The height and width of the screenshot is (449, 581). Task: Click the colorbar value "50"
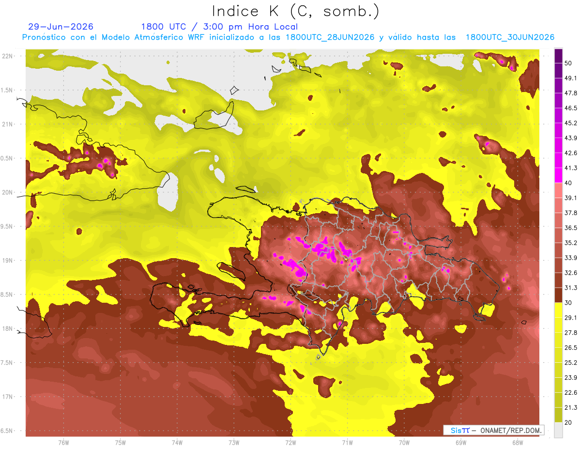coord(569,63)
